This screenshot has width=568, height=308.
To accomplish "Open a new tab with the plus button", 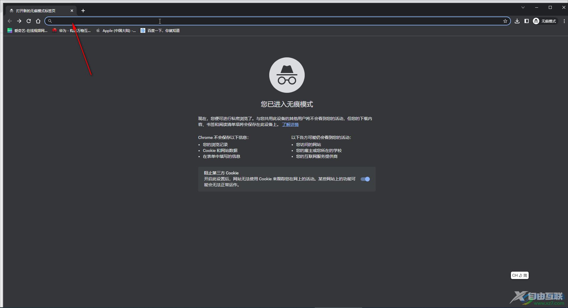I will (x=83, y=11).
